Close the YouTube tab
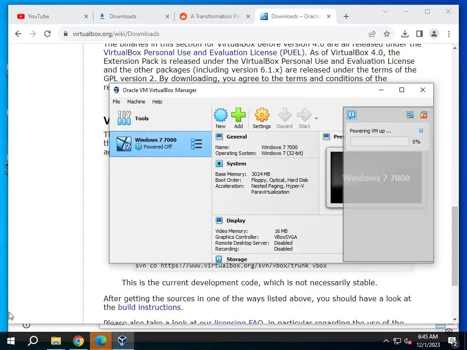 [x=86, y=17]
